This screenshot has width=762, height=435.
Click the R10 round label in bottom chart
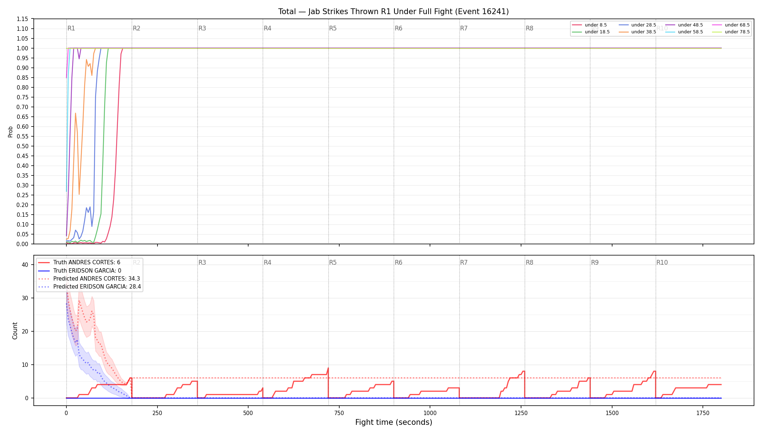tap(662, 262)
